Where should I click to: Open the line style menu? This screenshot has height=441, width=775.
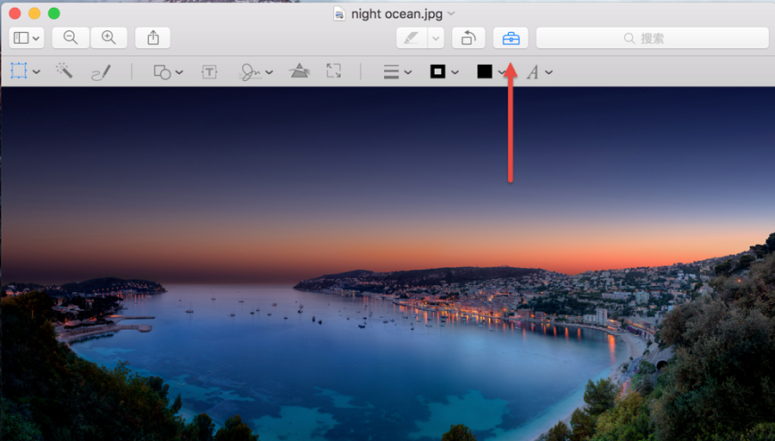pyautogui.click(x=392, y=72)
